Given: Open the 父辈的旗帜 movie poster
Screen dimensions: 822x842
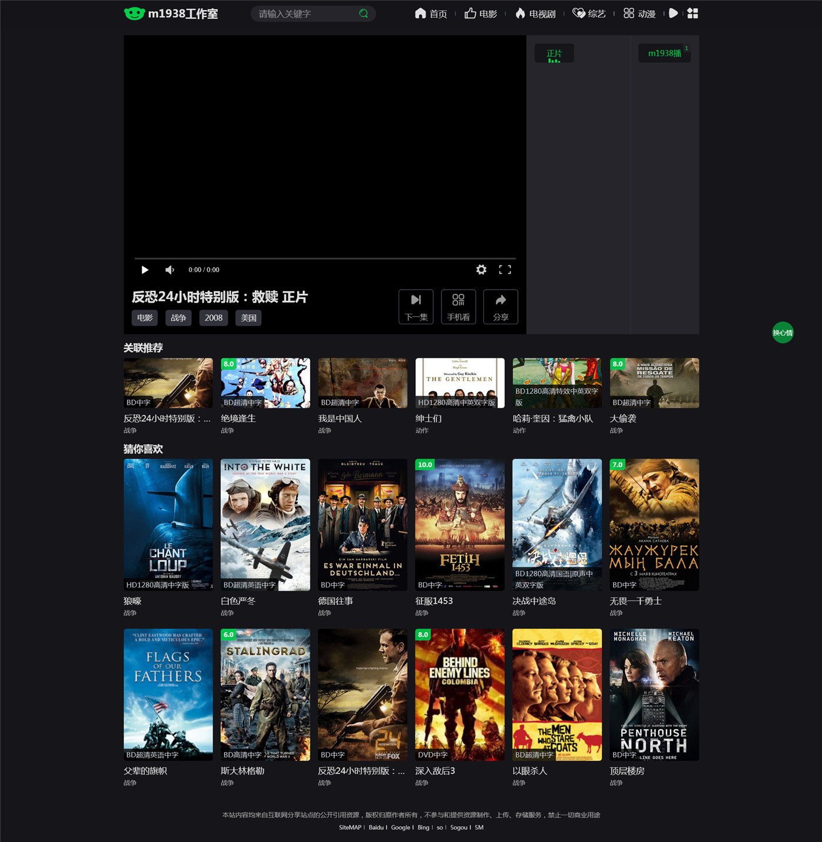Looking at the screenshot, I should click(x=169, y=695).
